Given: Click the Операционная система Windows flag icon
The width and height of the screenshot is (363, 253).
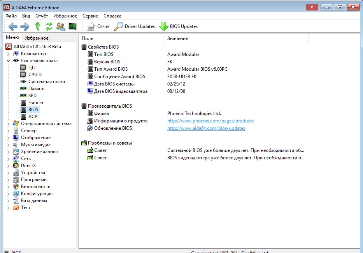Looking at the screenshot, I should coord(16,124).
